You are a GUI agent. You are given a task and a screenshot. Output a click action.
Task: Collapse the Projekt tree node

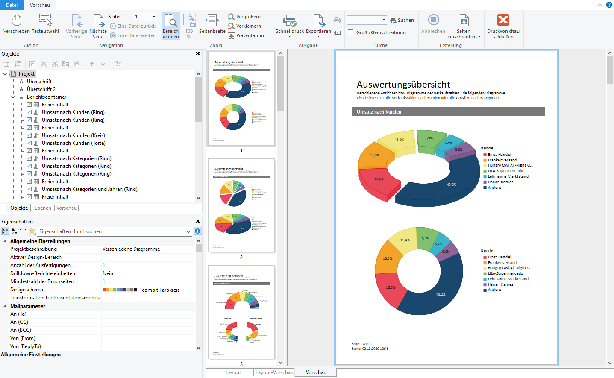5,74
